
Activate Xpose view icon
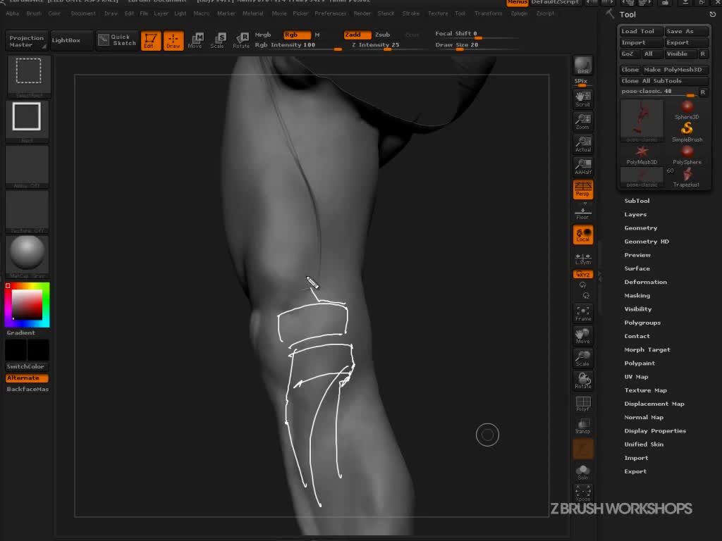tap(582, 492)
